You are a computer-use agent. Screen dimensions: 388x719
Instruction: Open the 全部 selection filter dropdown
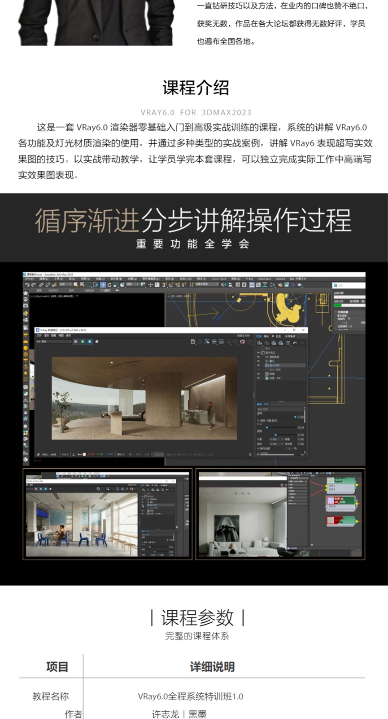[x=65, y=285]
